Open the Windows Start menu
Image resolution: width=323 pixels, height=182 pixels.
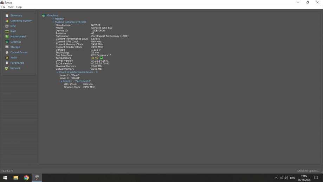[x=5, y=178]
